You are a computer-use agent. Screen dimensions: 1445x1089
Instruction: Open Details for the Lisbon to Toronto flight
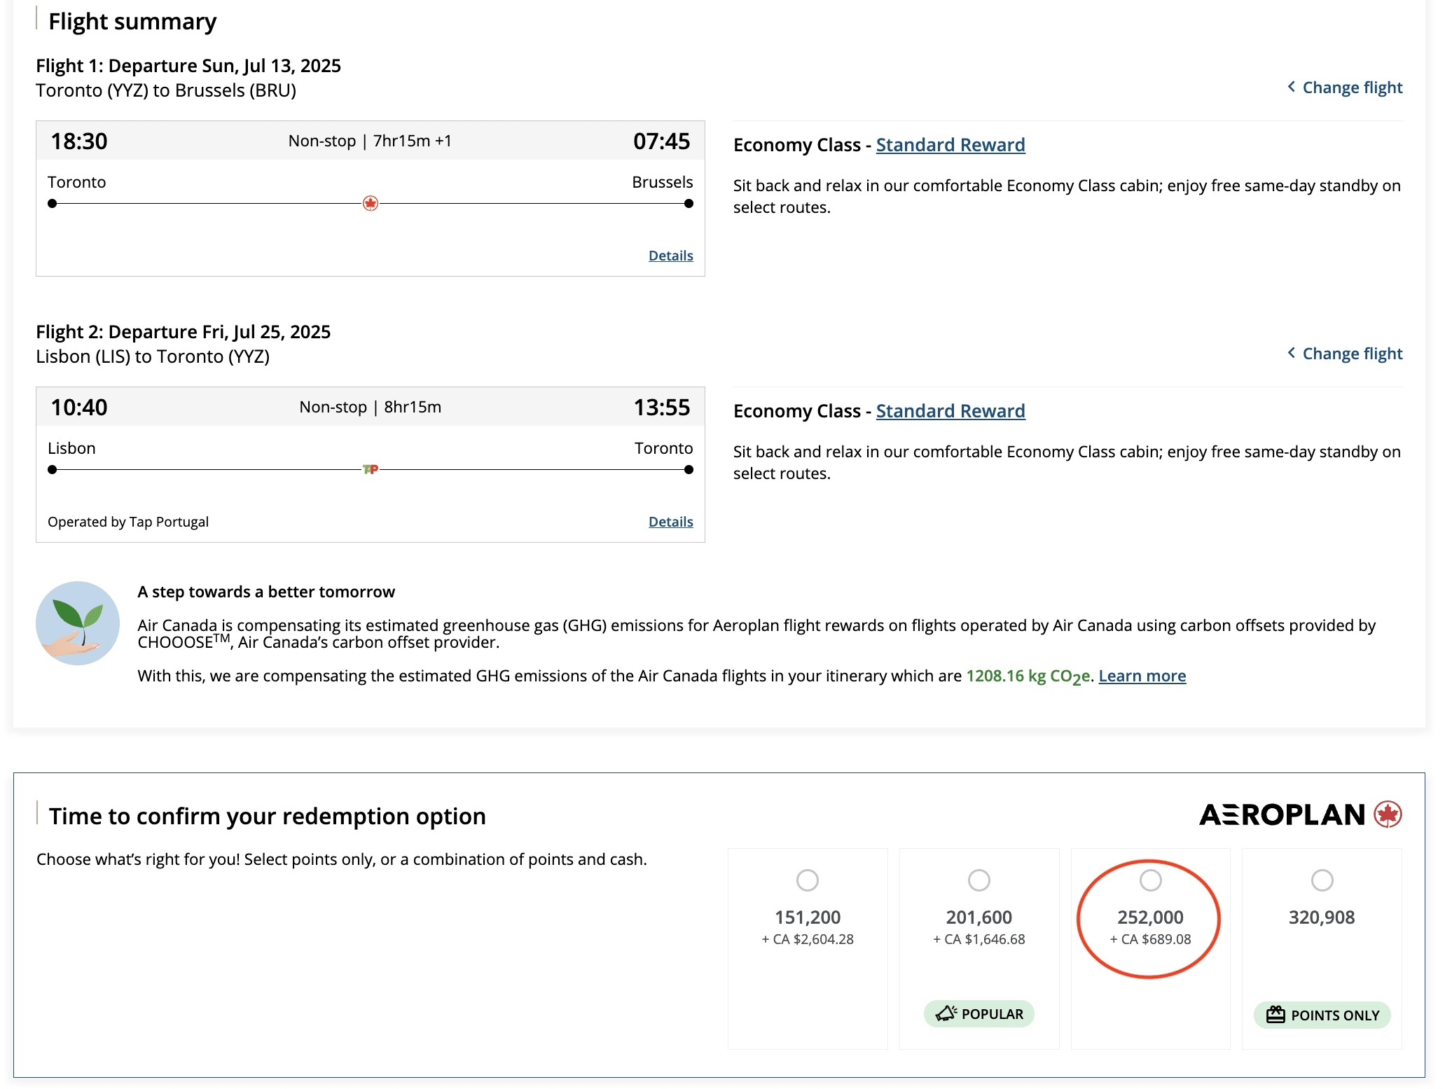pyautogui.click(x=670, y=522)
